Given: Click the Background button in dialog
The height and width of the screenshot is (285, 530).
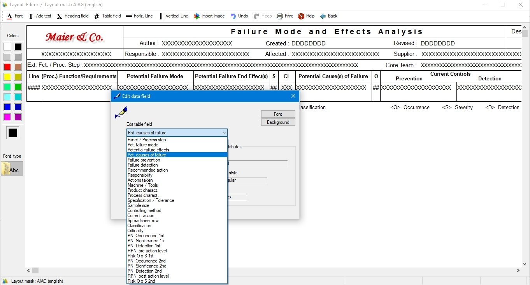Looking at the screenshot, I should (278, 122).
